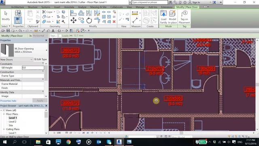Click the Type Properties icon

tap(18, 13)
